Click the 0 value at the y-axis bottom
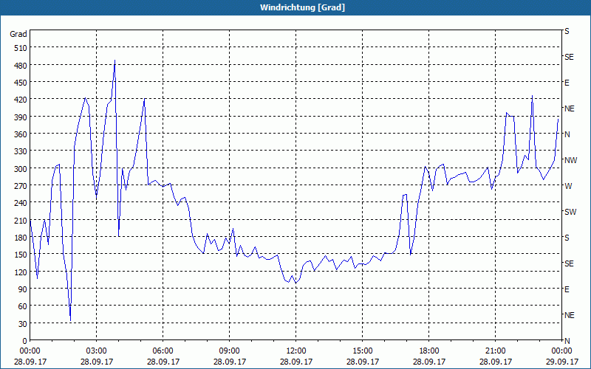The width and height of the screenshot is (591, 369). point(24,341)
